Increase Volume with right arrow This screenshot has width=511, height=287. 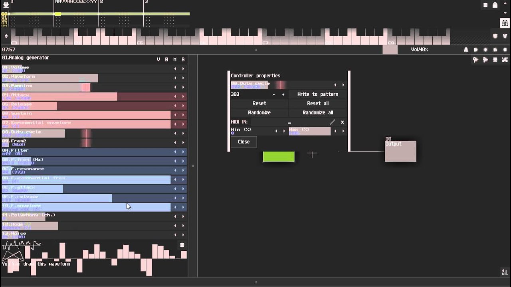pos(183,69)
